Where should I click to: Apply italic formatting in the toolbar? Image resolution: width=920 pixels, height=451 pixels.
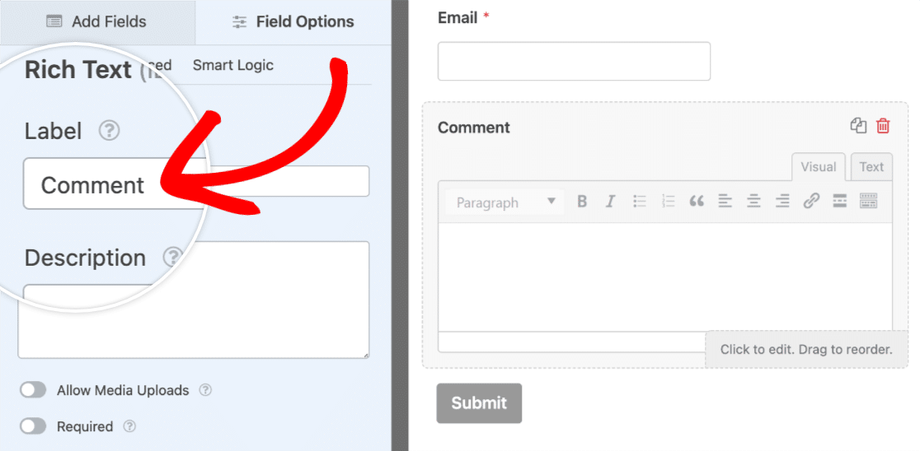coord(610,202)
